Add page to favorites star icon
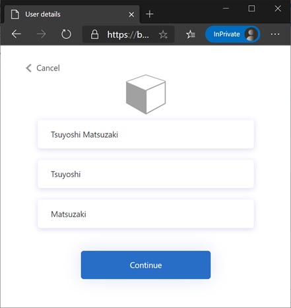This screenshot has height=308, width=291. (163, 34)
